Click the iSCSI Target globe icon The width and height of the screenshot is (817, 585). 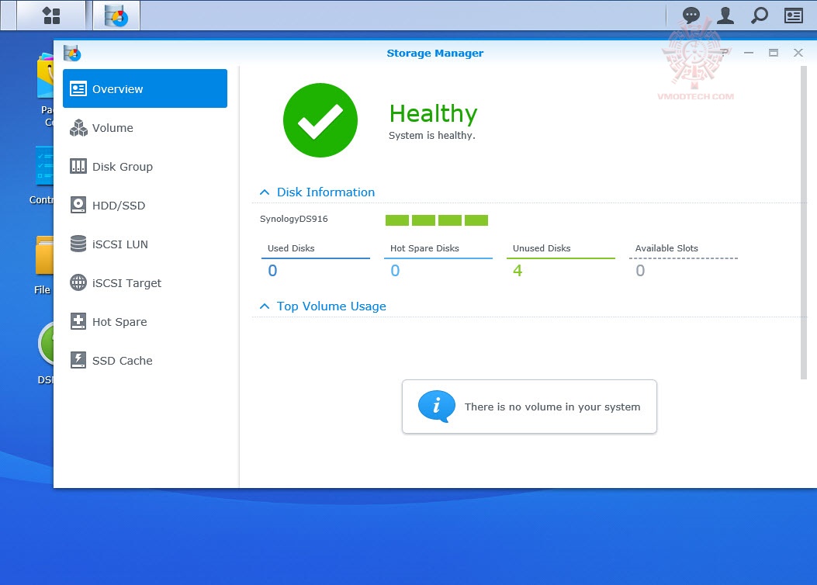[x=78, y=283]
